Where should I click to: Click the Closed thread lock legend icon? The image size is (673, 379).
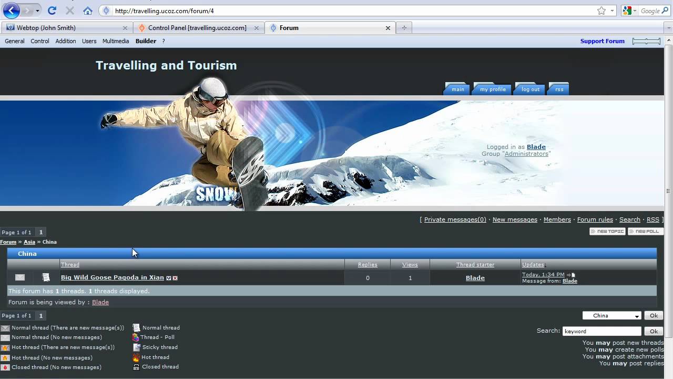point(136,367)
